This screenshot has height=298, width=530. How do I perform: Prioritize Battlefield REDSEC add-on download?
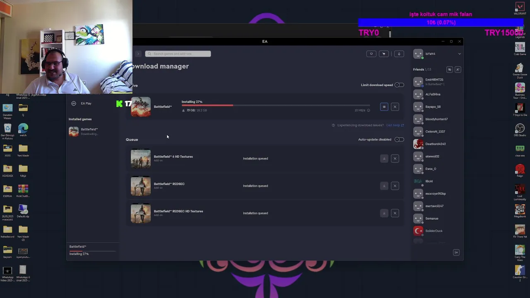click(384, 186)
